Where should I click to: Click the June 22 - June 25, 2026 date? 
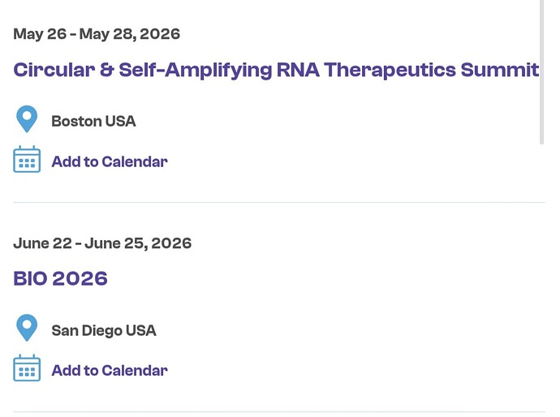tap(102, 243)
